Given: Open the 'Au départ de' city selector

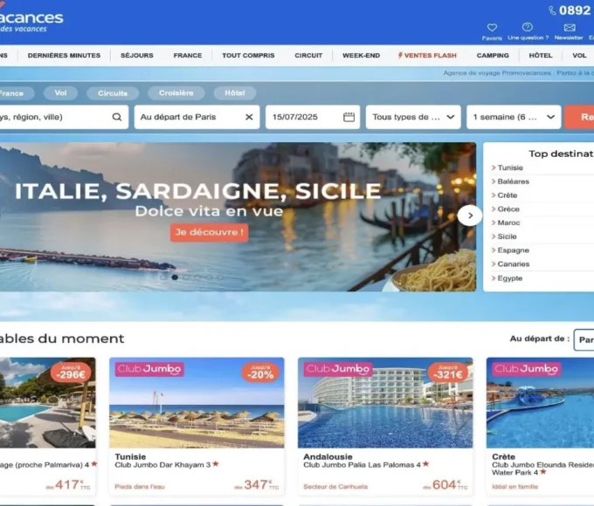Looking at the screenshot, I should [584, 339].
